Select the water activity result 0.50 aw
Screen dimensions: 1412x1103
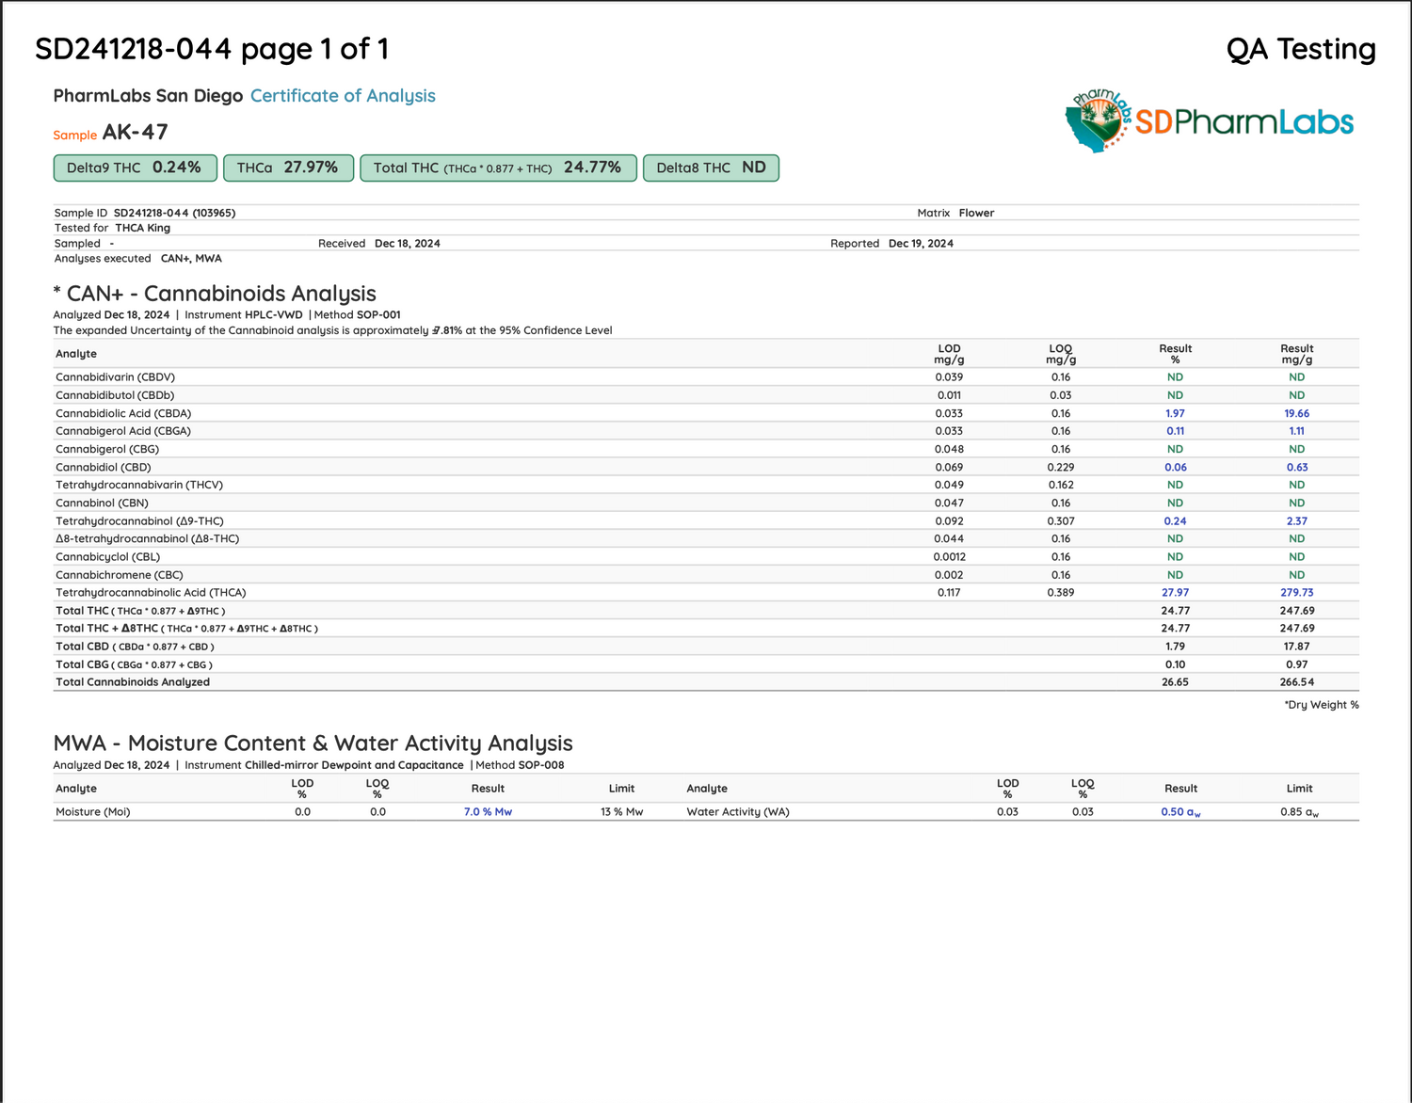coord(1180,812)
